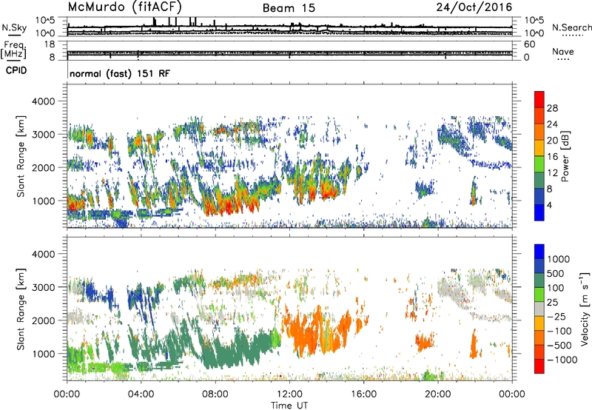Select the text normal (fast) 151 RF
The image size is (592, 410).
120,73
